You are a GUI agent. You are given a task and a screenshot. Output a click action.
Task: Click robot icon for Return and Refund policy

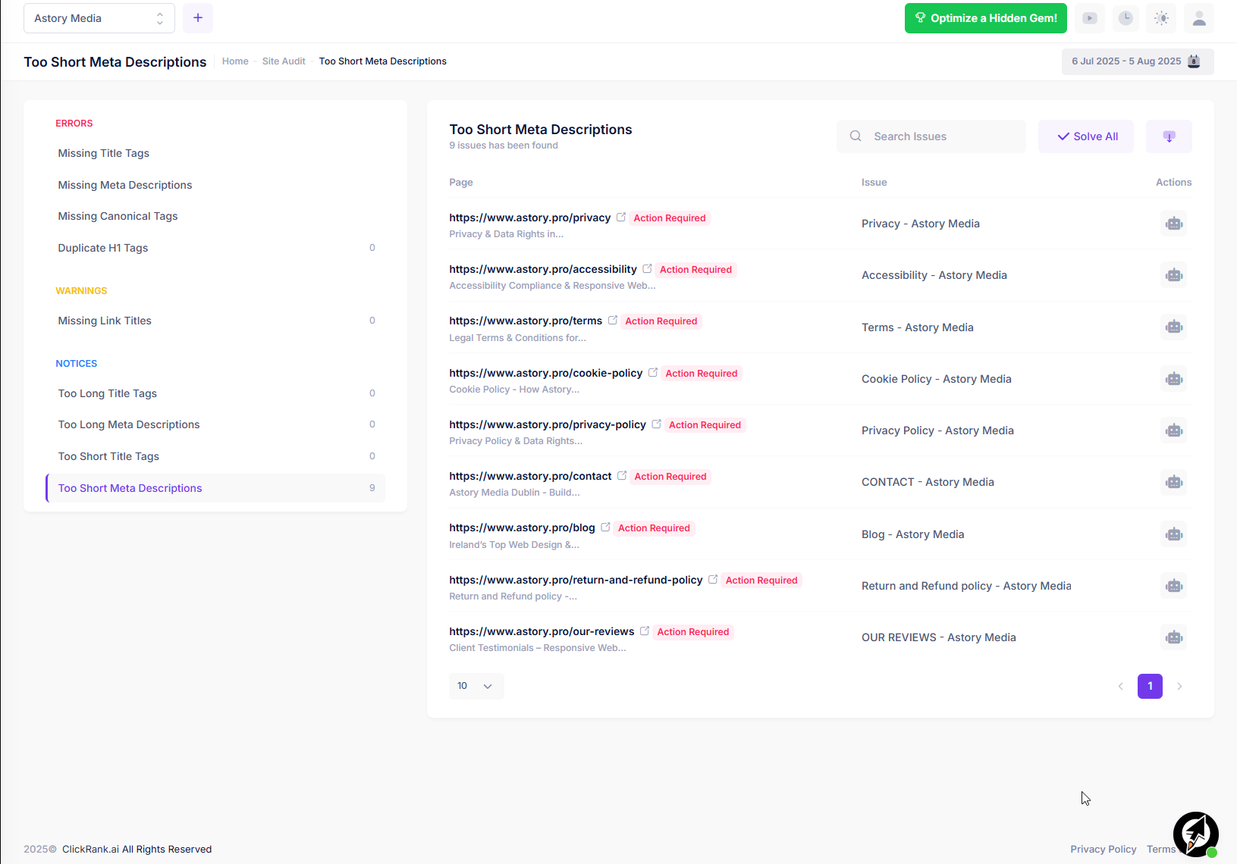(x=1174, y=586)
